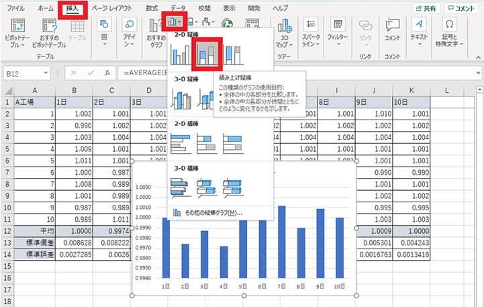Click the PivotTable (ピボットテーブル) icon

[x=18, y=26]
